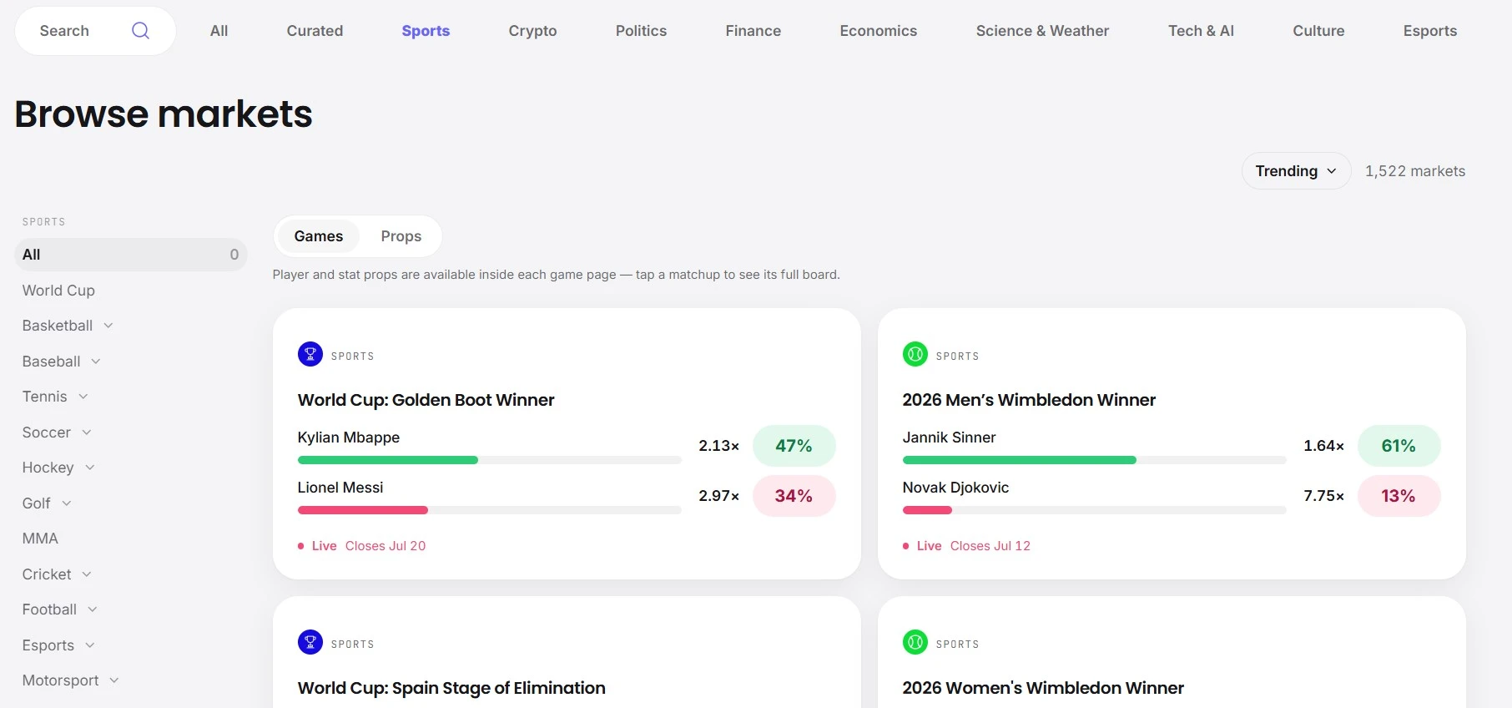Viewport: 1512px width, 708px height.
Task: Expand the Motorsport sidebar category
Action: pyautogui.click(x=71, y=680)
